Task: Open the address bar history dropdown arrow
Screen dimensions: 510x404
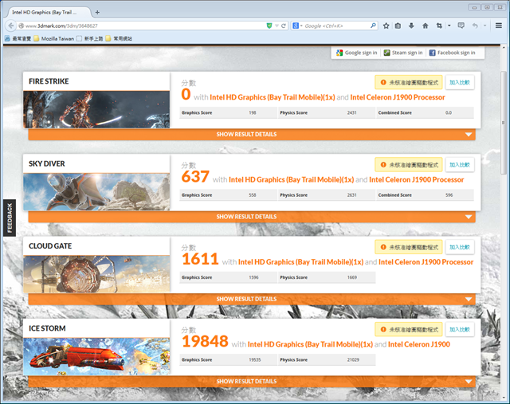Action: coord(277,25)
